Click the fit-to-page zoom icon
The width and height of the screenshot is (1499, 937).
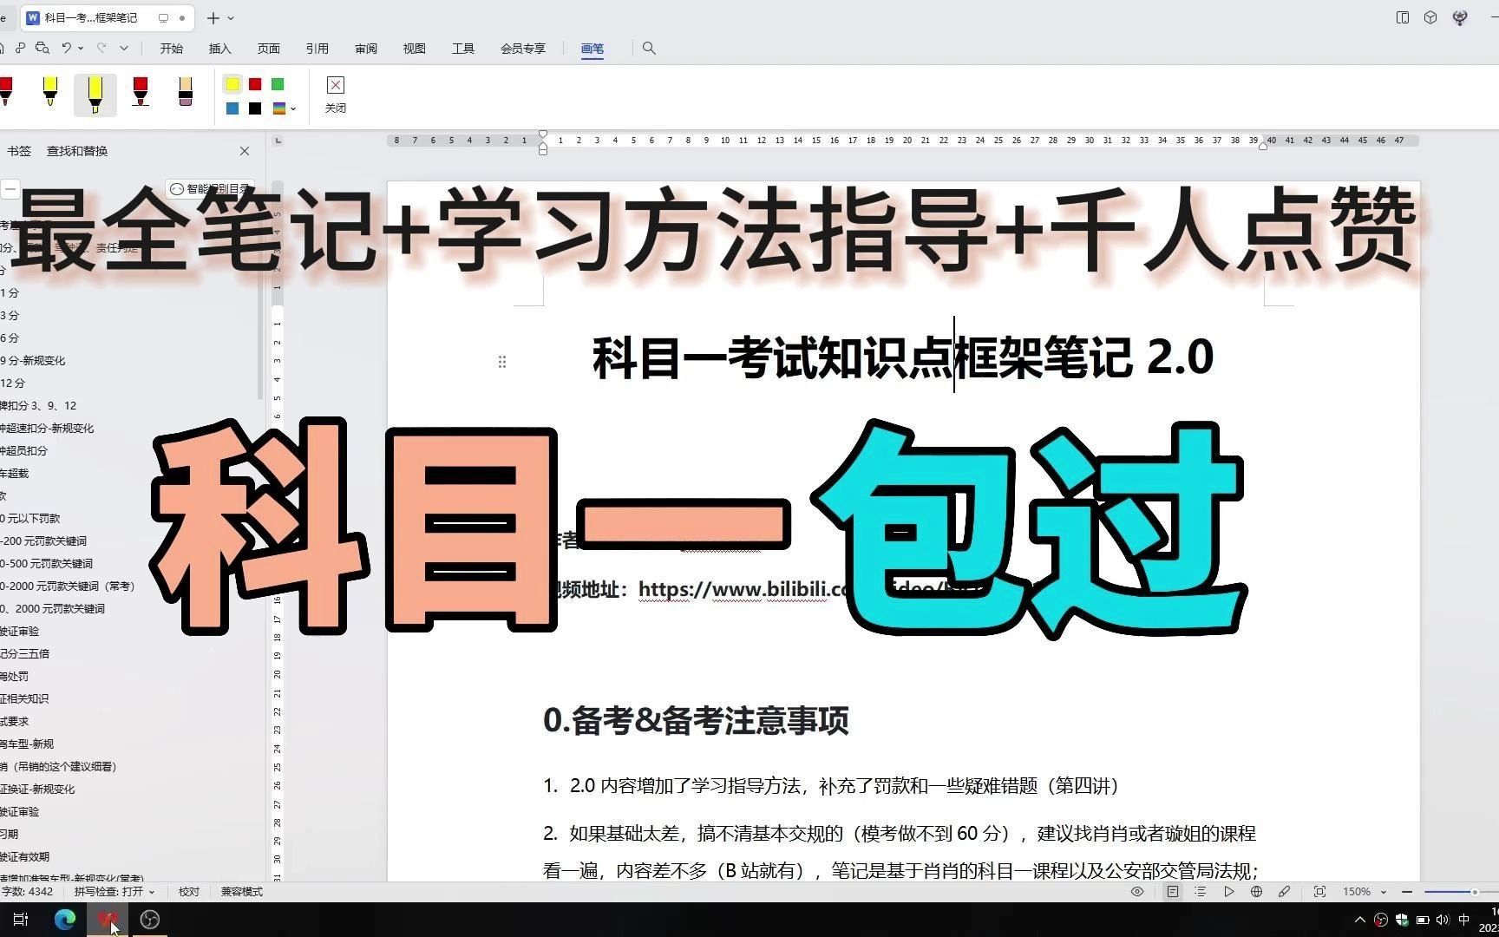(1319, 891)
